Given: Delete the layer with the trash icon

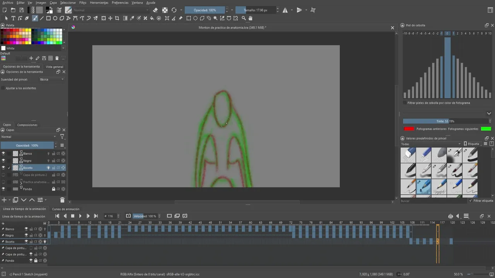Looking at the screenshot, I should click(x=62, y=200).
